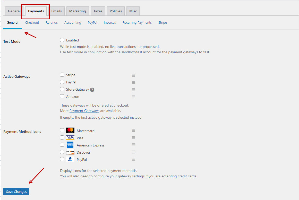Go to the Taxes tab
Image resolution: width=299 pixels, height=200 pixels.
tap(98, 11)
